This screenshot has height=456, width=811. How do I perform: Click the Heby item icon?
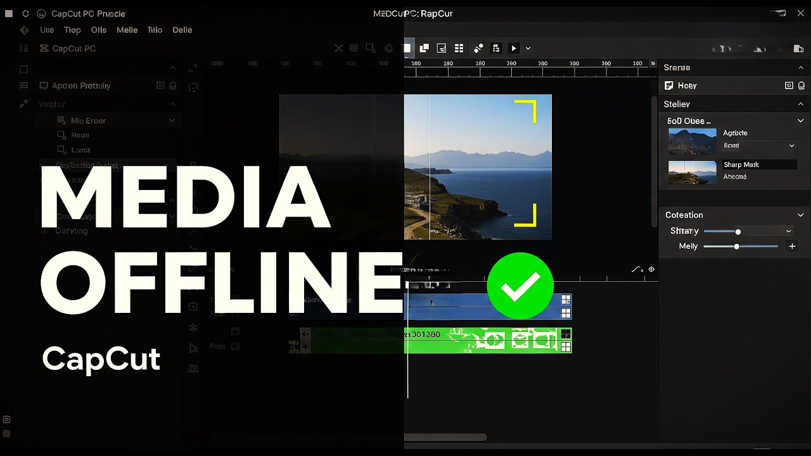(x=668, y=85)
